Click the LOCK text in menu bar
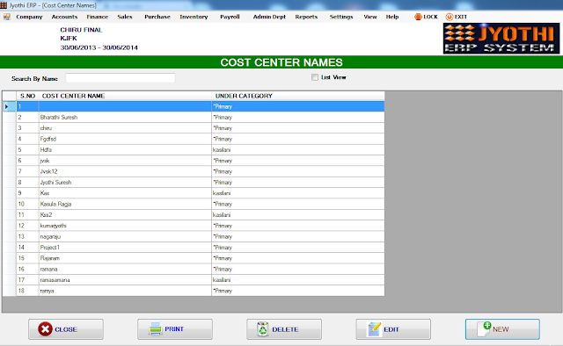Viewport: 563px width, 346px height. [x=430, y=17]
